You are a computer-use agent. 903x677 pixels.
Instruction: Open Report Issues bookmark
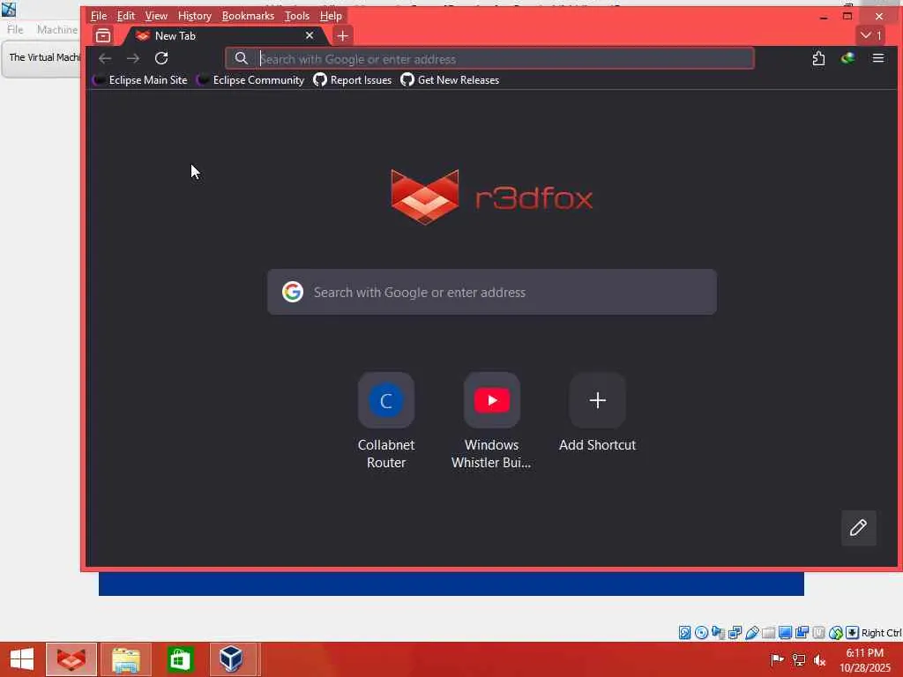(353, 80)
